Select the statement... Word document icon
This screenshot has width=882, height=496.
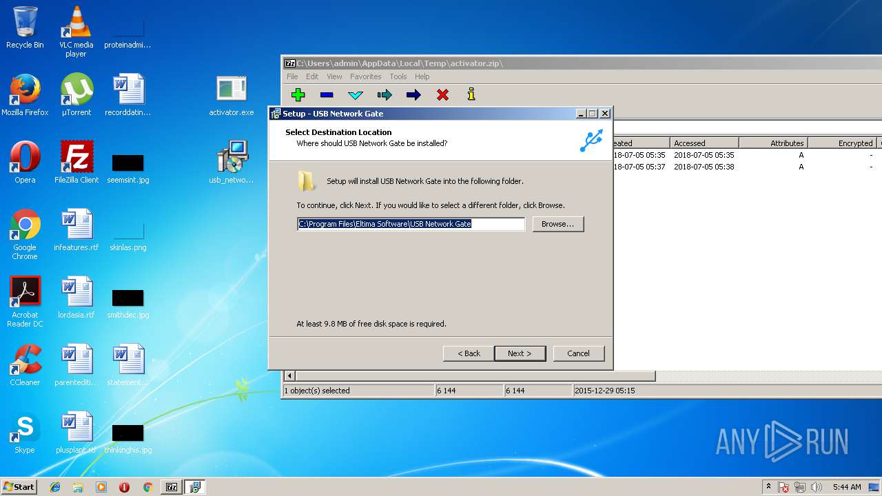tap(128, 365)
